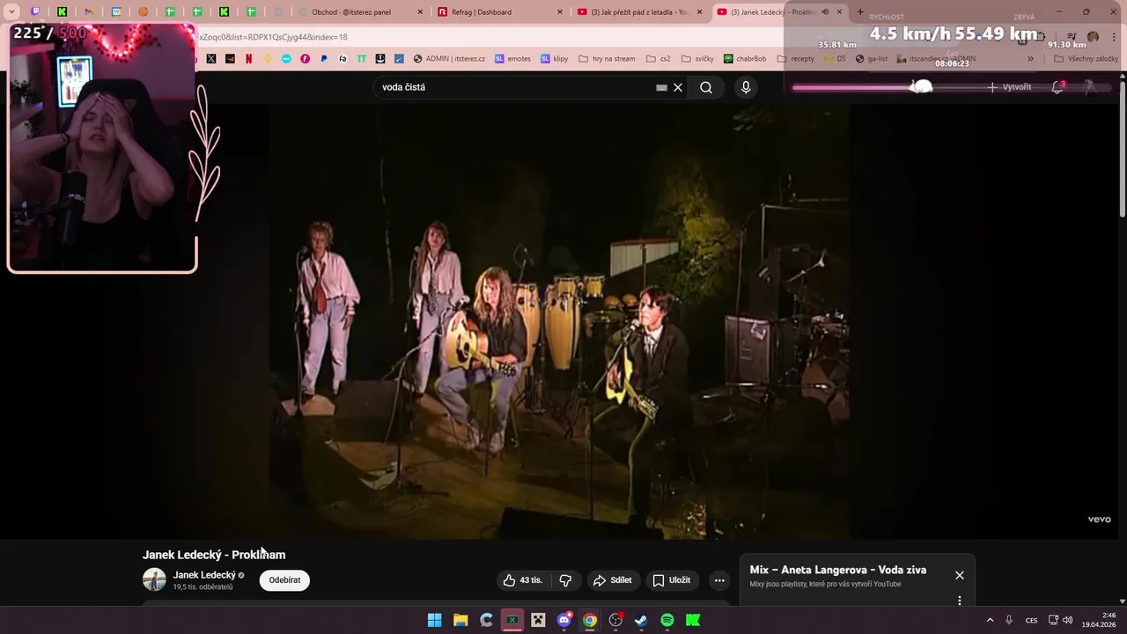
Task: Open the Mix playlist three-dot menu
Action: [960, 601]
